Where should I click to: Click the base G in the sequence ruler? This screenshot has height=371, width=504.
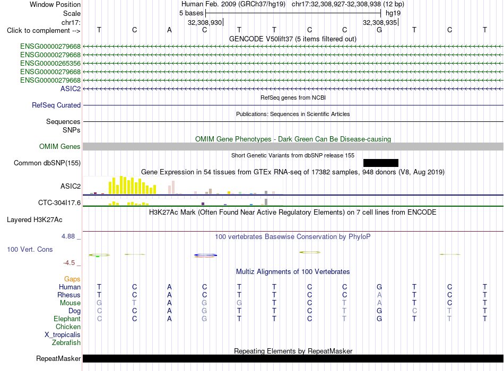pyautogui.click(x=379, y=30)
